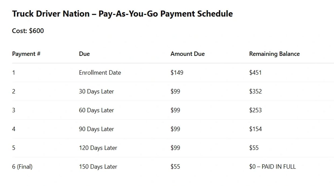Click the Due column header
The width and height of the screenshot is (334, 186).
[x=84, y=54]
